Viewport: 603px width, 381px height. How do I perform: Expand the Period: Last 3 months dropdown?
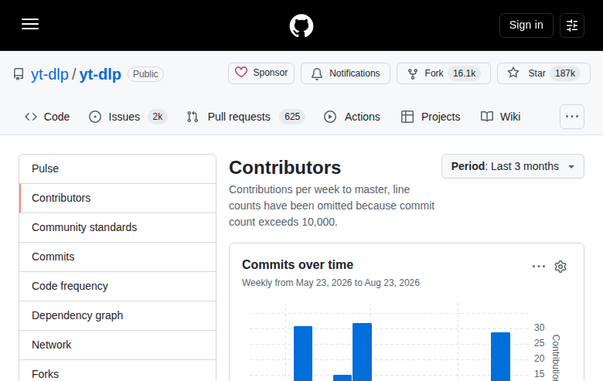513,166
